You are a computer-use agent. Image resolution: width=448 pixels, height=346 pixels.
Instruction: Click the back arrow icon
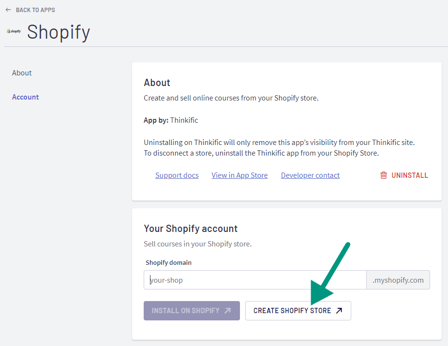pyautogui.click(x=8, y=10)
